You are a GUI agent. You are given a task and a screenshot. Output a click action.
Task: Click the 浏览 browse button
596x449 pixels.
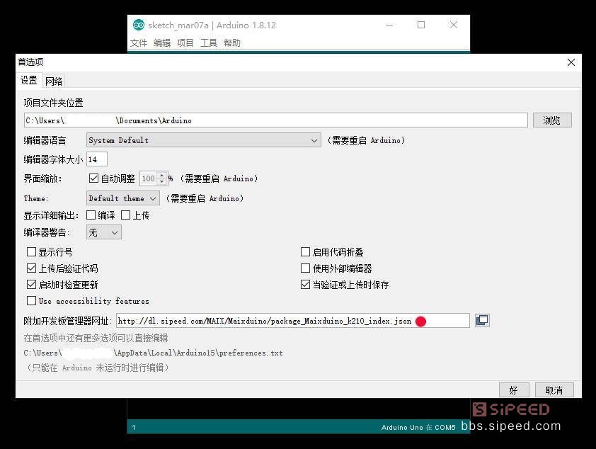click(x=552, y=120)
